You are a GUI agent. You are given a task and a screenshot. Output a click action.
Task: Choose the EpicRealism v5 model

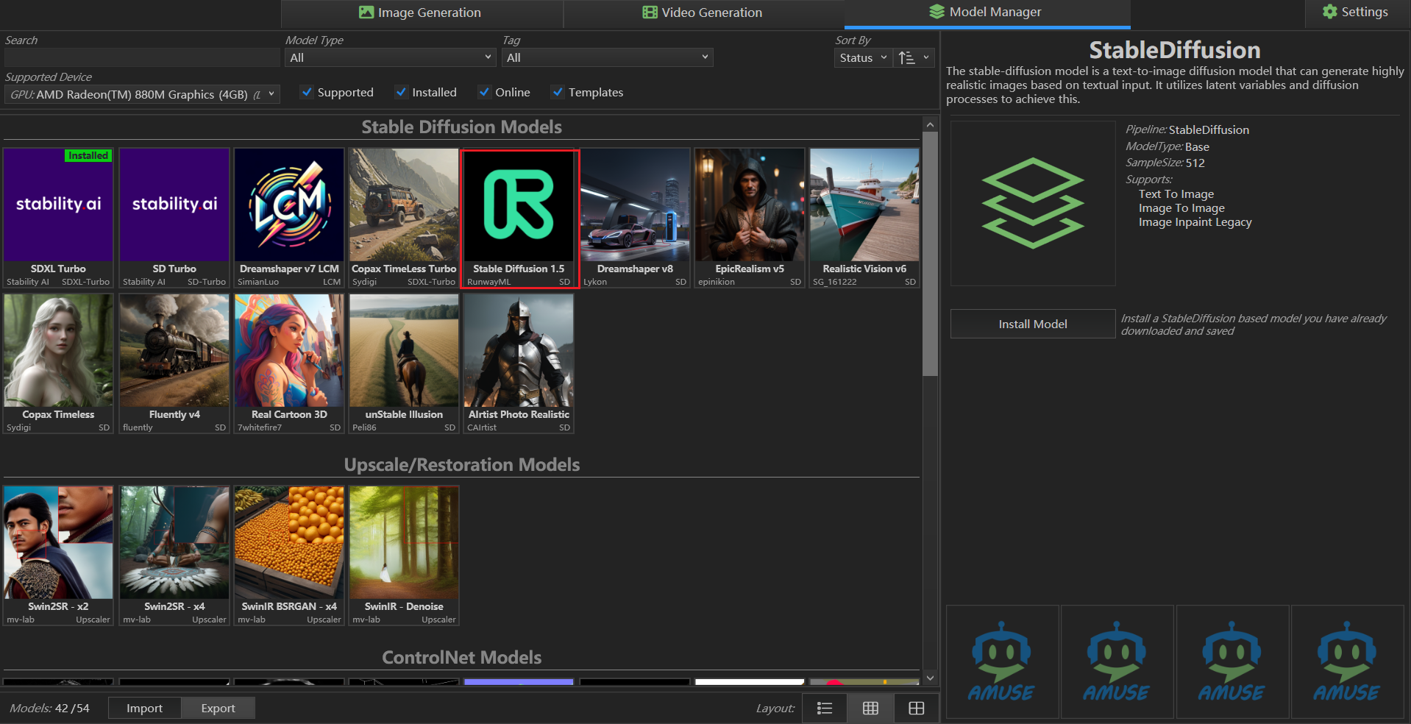coord(750,218)
